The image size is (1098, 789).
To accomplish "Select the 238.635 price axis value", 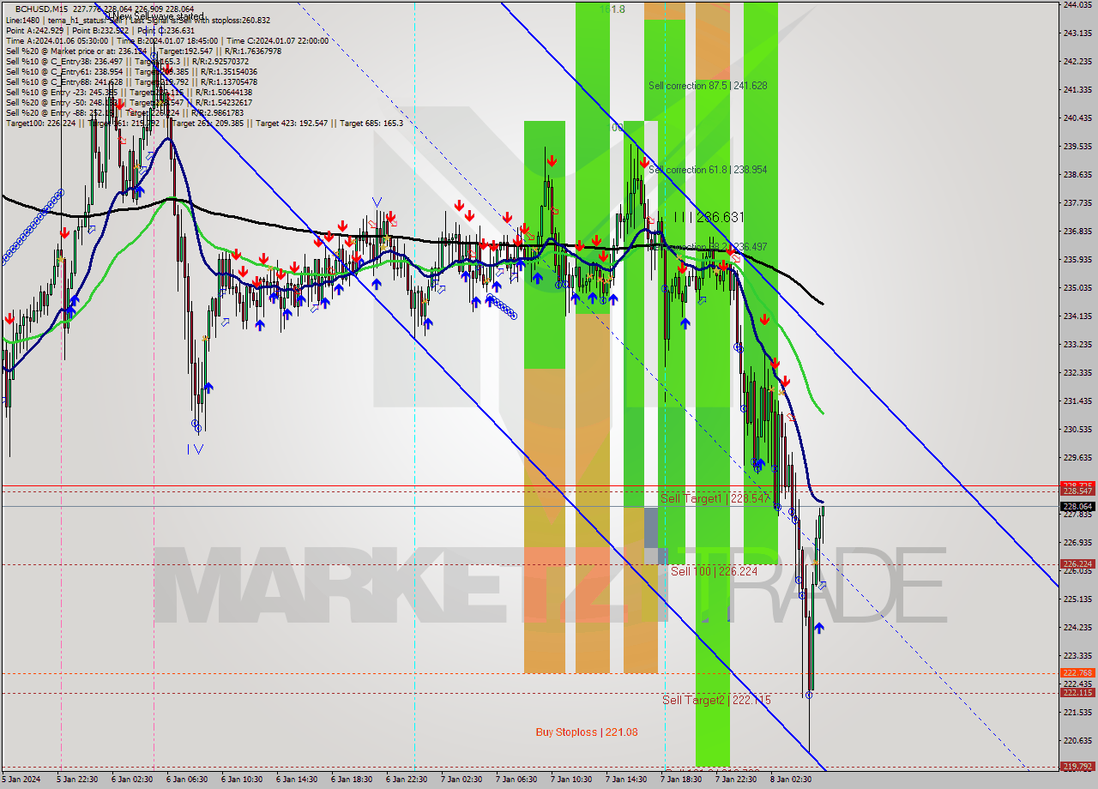I will pos(1077,174).
